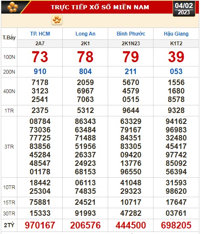This screenshot has height=234, width=201.
Task: Select the T.Bảy day label
Action: click(9, 38)
